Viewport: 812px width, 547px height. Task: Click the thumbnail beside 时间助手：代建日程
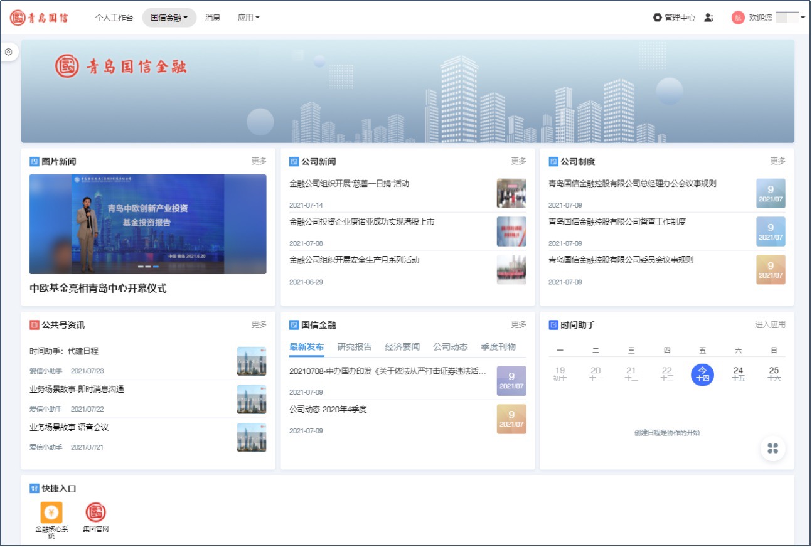(x=252, y=361)
